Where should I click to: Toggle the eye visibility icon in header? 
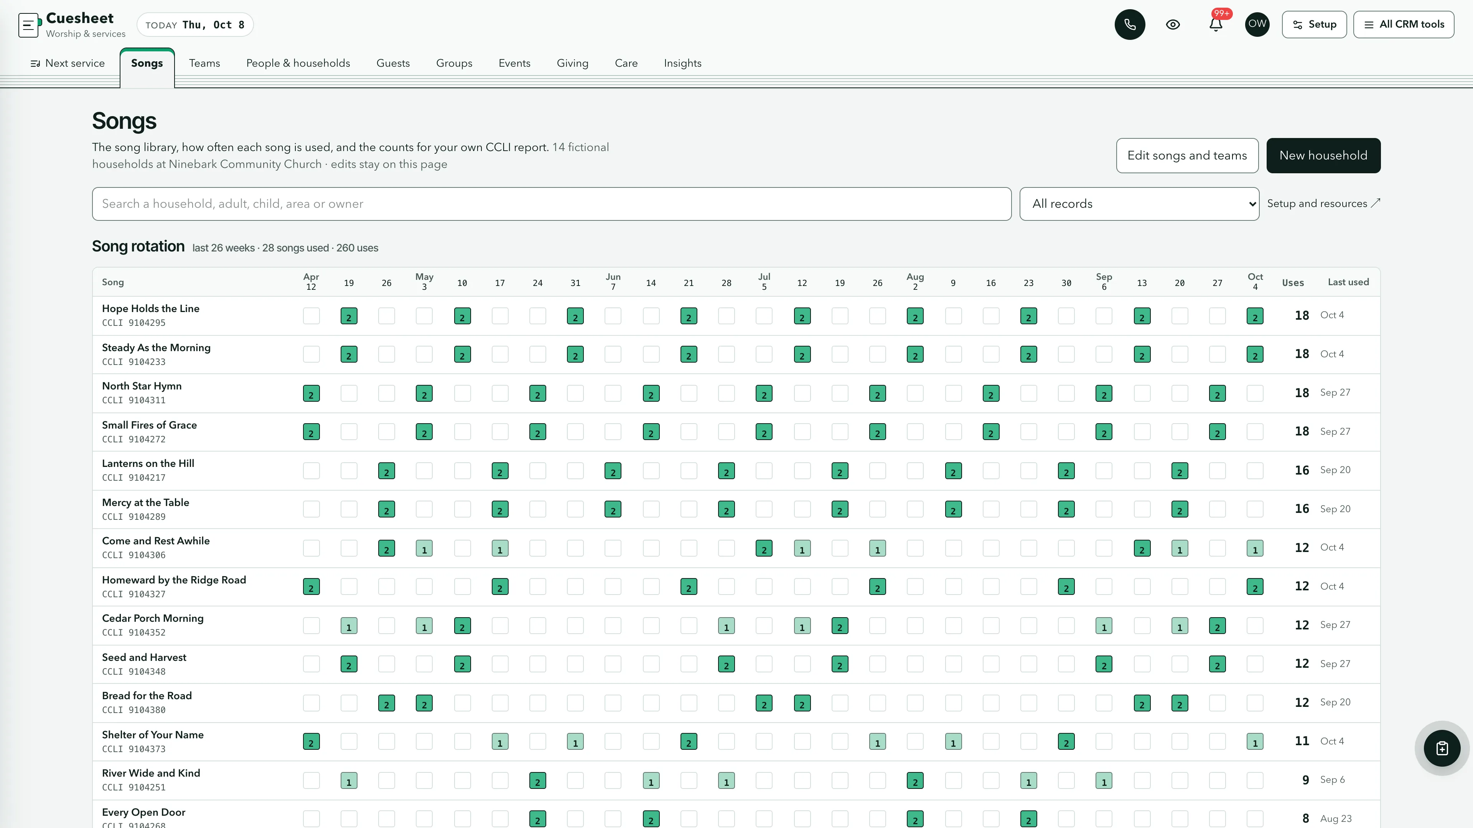[1173, 25]
